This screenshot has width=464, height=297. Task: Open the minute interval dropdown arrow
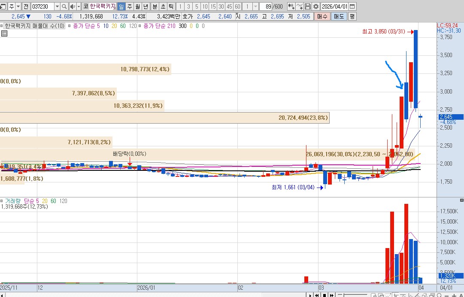(256, 6)
